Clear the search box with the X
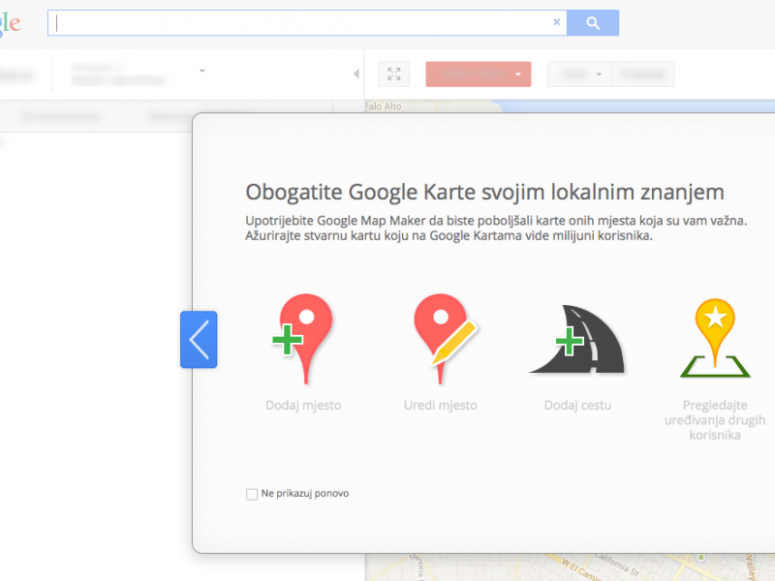The width and height of the screenshot is (775, 581). click(556, 22)
